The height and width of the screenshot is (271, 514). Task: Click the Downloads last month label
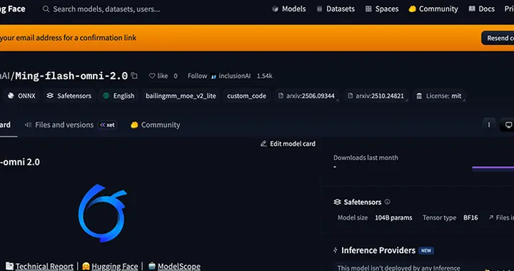pyautogui.click(x=366, y=158)
